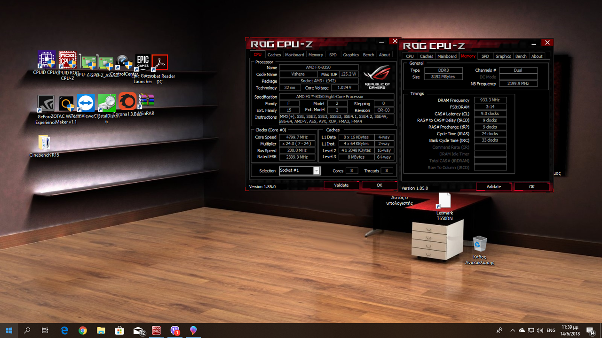Click the AMD FX-8350 Name field

click(318, 68)
